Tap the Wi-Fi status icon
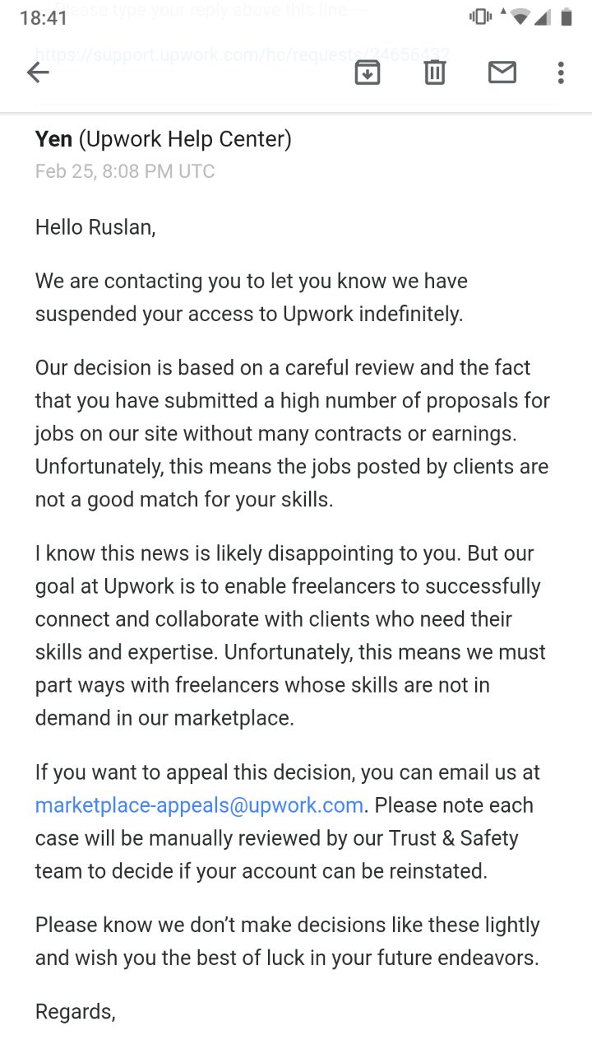 [x=518, y=17]
